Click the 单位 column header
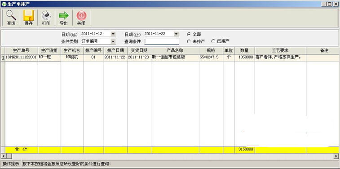 tap(229, 50)
